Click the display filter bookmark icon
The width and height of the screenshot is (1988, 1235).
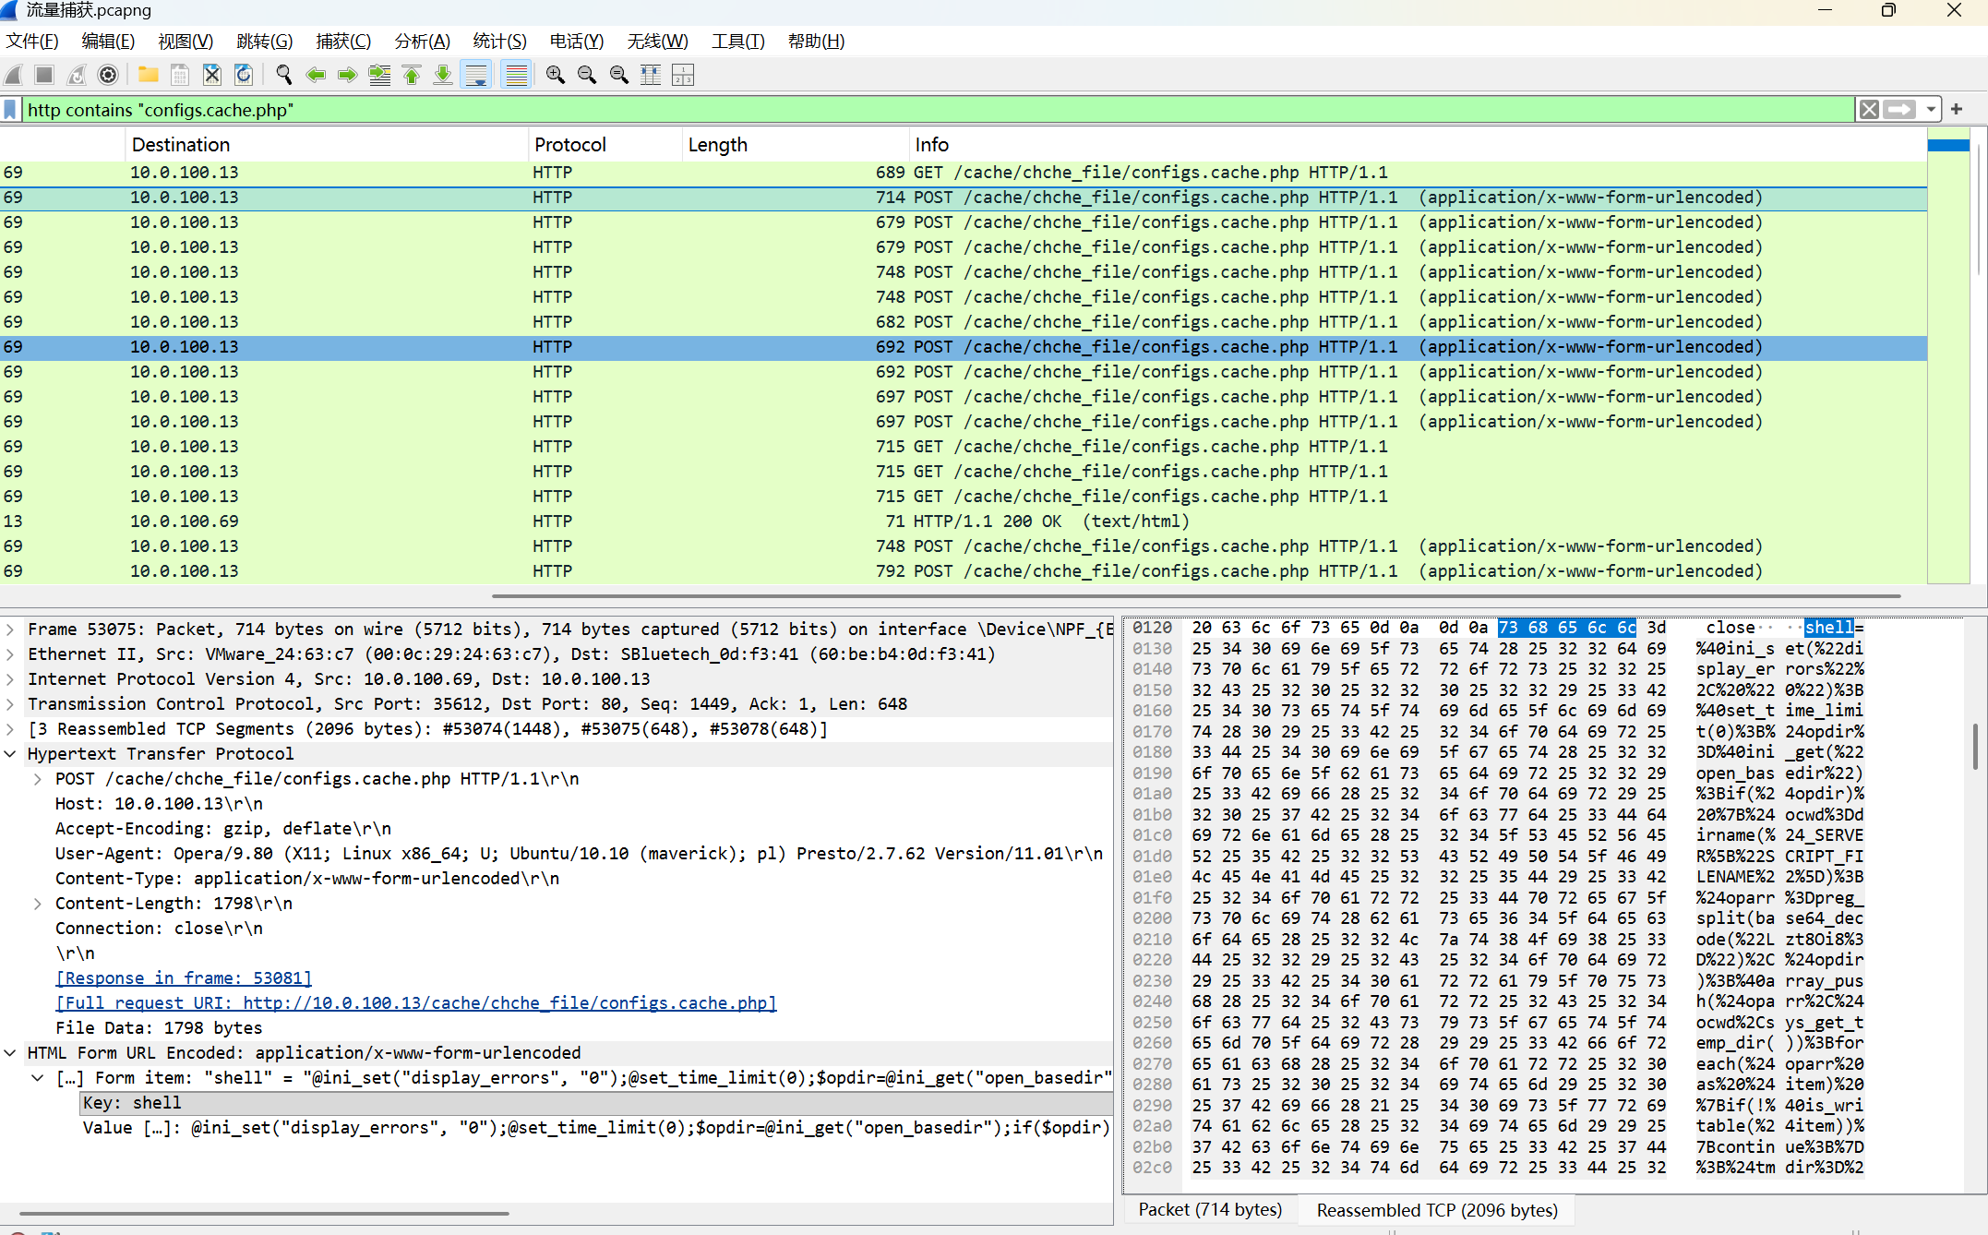pos(10,110)
